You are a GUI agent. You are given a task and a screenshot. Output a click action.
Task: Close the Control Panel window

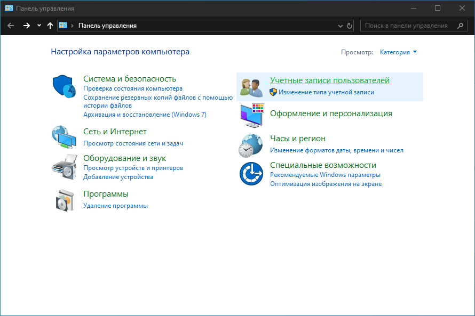[x=462, y=8]
